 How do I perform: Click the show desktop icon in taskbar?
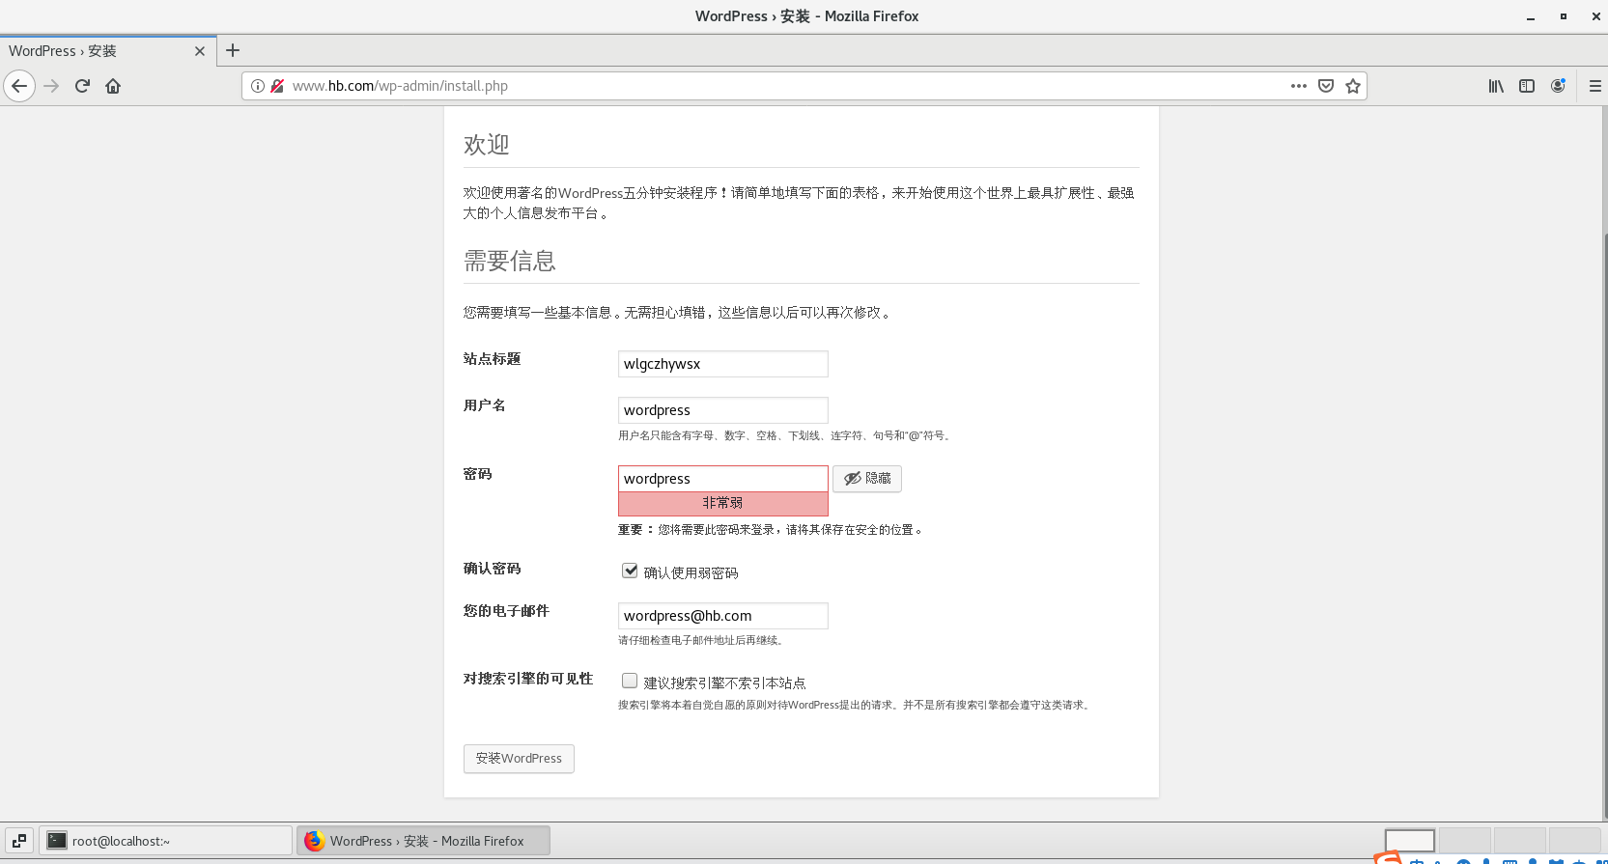tap(19, 841)
